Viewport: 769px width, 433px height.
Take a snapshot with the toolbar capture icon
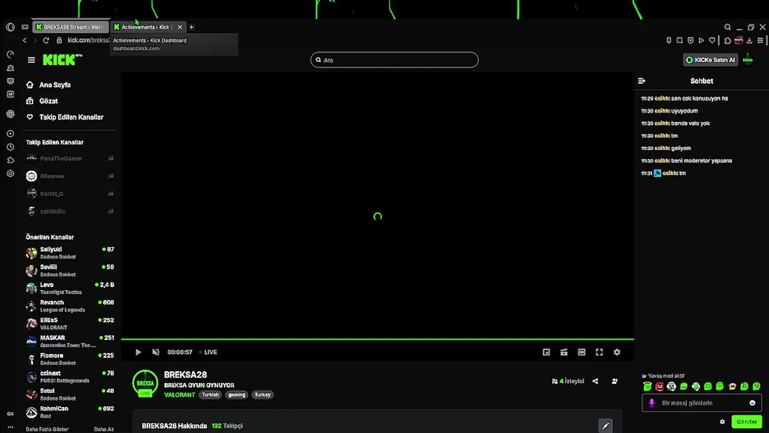click(x=679, y=40)
